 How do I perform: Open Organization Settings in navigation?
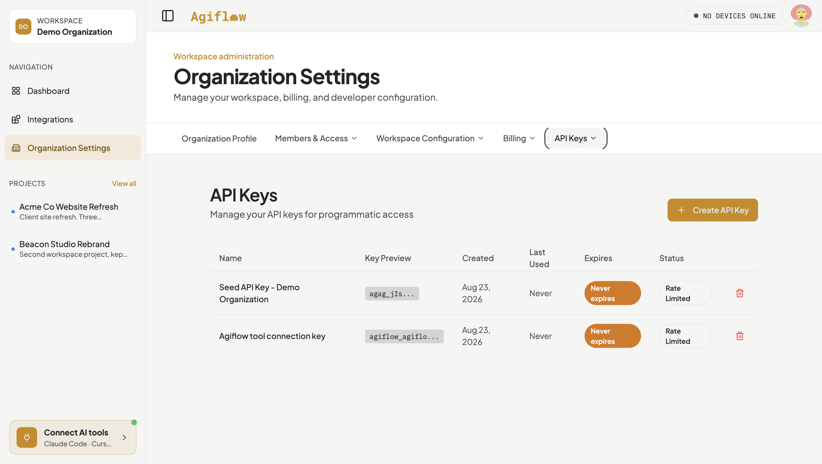pyautogui.click(x=73, y=148)
